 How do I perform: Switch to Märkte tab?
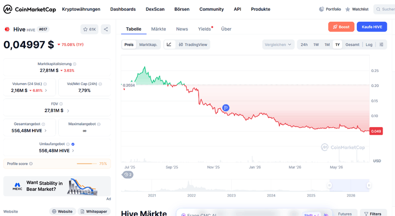point(158,29)
